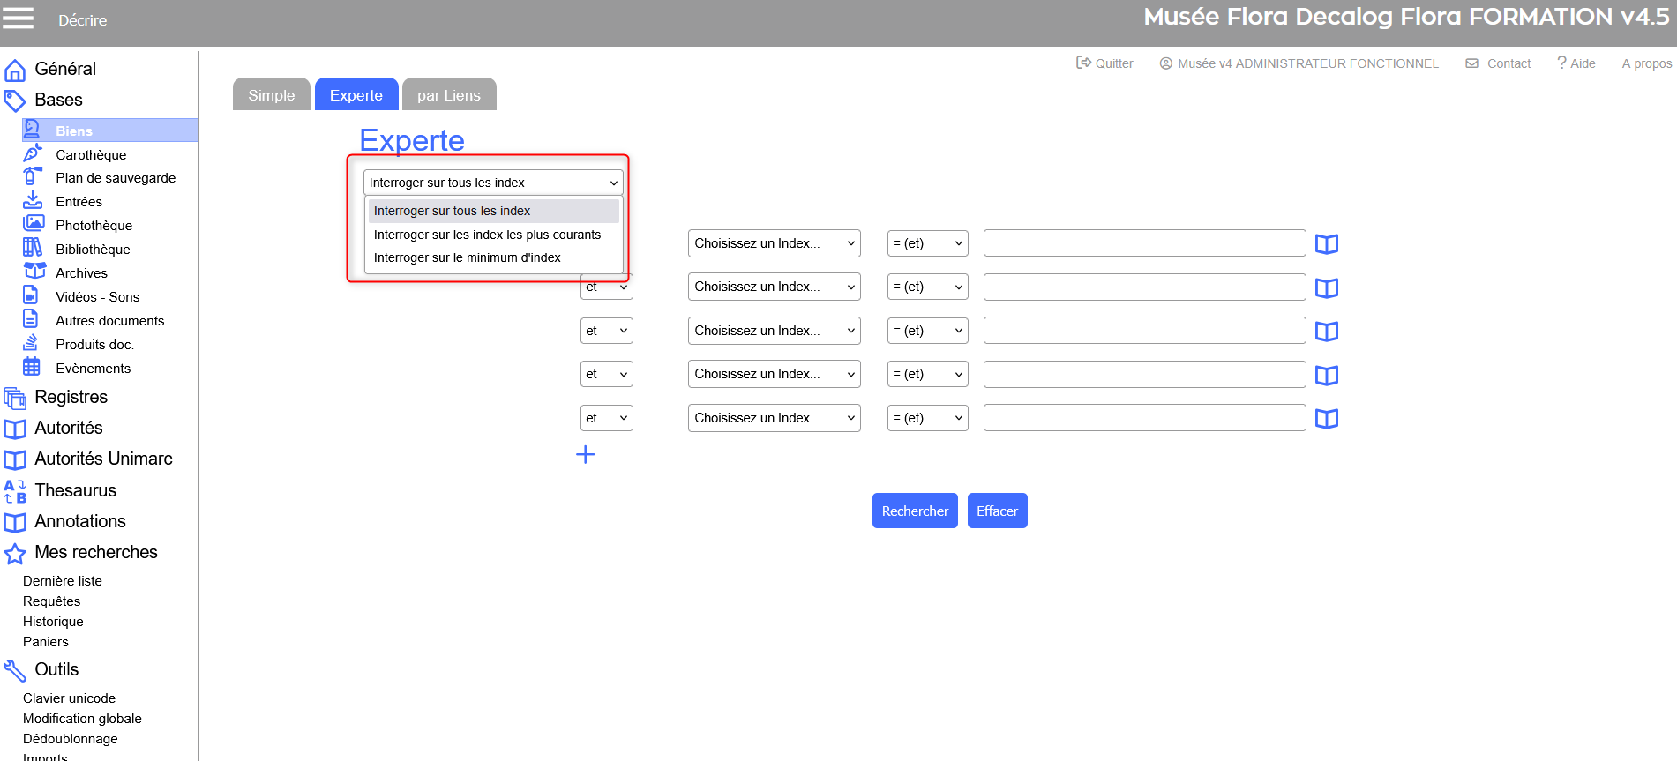Switch to the 'par Liens' tab
This screenshot has height=761, width=1677.
click(448, 95)
